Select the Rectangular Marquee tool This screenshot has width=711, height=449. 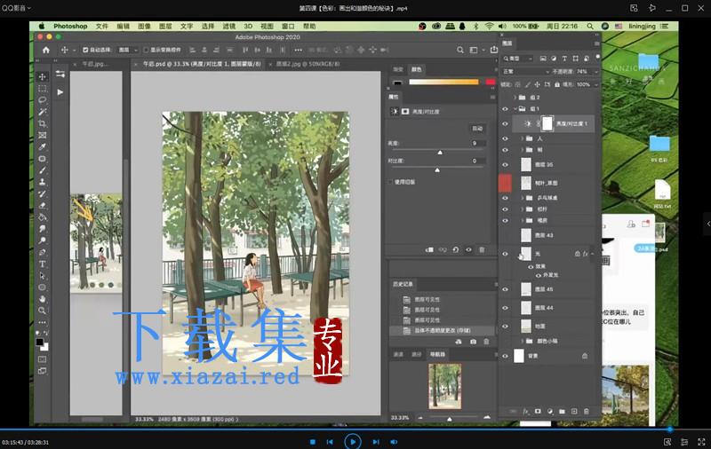[42, 88]
